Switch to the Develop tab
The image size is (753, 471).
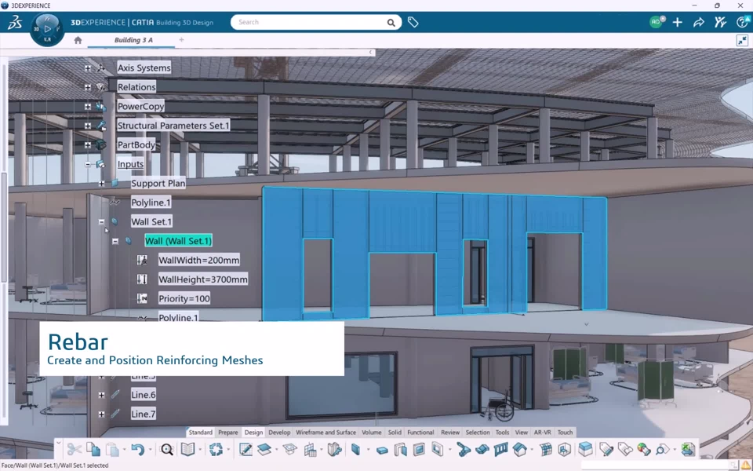279,432
